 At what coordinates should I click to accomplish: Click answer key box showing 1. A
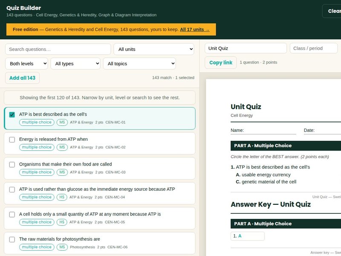pyautogui.click(x=248, y=236)
